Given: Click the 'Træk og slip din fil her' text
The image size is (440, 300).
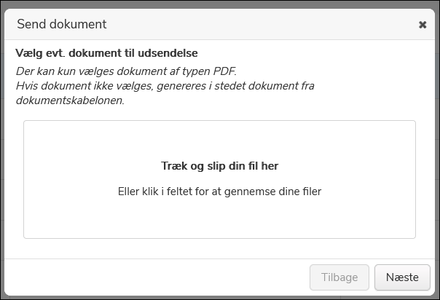Looking at the screenshot, I should 219,166.
